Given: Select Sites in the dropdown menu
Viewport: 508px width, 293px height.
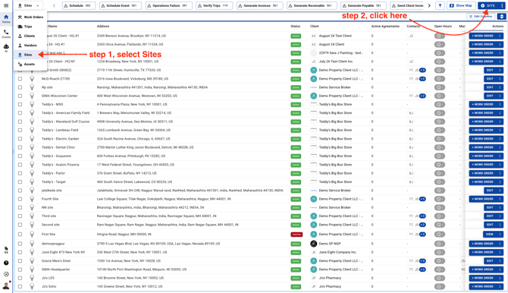Looking at the screenshot, I should pos(30,55).
